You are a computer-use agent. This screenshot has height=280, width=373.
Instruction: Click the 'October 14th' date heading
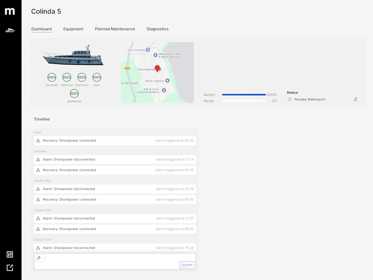click(x=42, y=181)
